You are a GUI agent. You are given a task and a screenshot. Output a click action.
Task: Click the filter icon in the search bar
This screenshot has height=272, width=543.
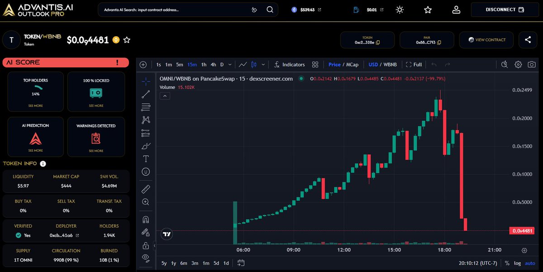[x=255, y=10]
